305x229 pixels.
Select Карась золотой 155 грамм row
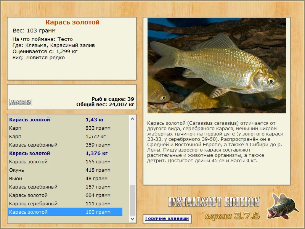[65, 161]
